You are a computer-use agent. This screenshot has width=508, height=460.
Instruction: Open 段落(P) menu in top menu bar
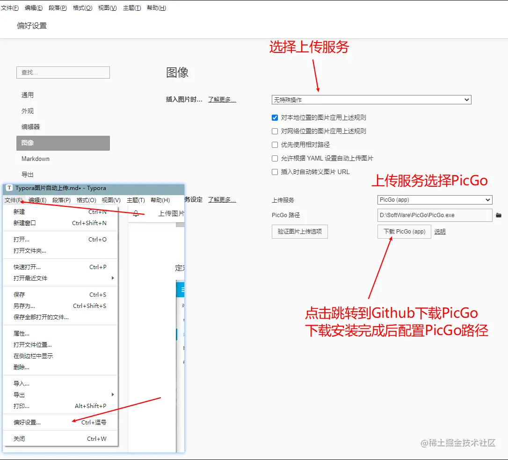click(58, 8)
